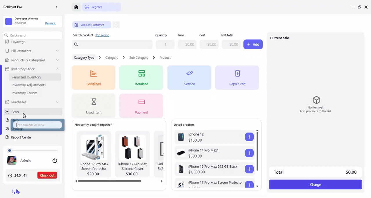
Task: Choose the Repair Part category tile
Action: tap(237, 78)
